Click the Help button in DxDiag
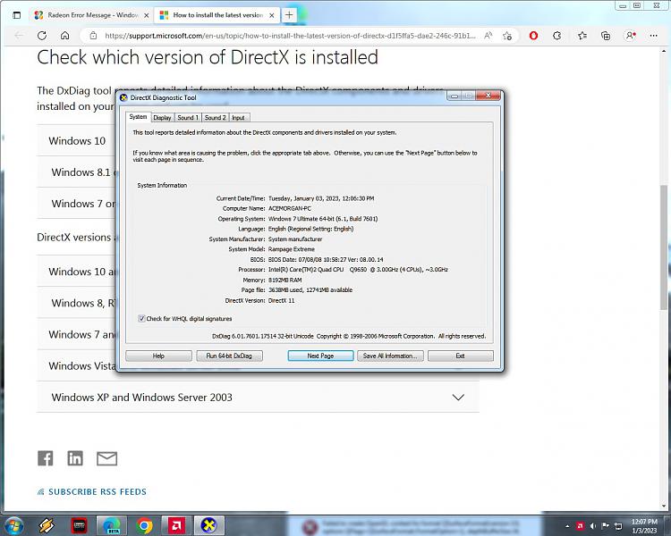Image resolution: width=671 pixels, height=536 pixels. tap(158, 356)
